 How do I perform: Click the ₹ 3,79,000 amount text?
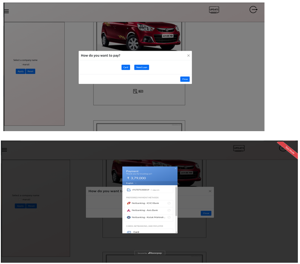click(x=137, y=178)
